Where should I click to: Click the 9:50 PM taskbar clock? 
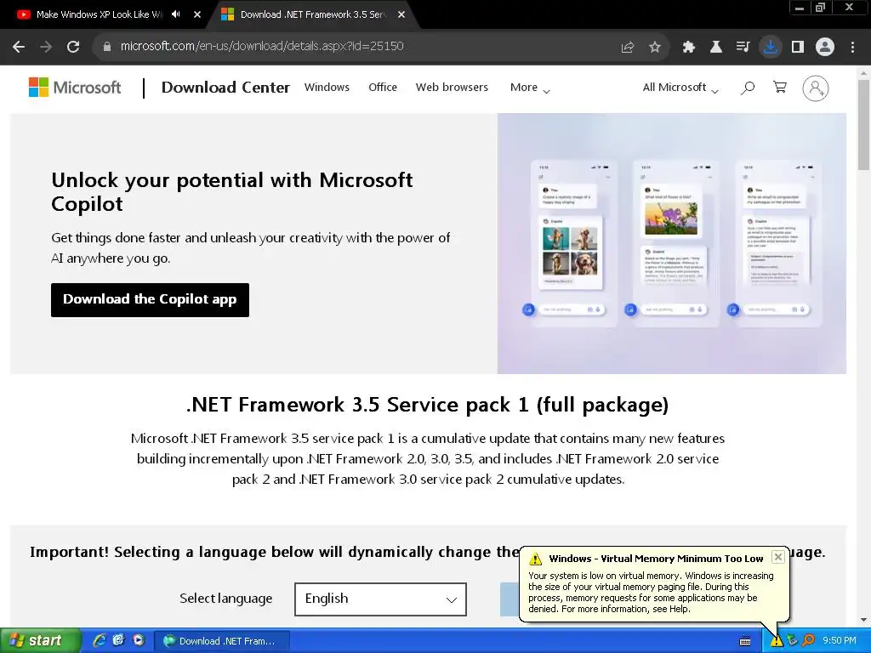coord(840,641)
